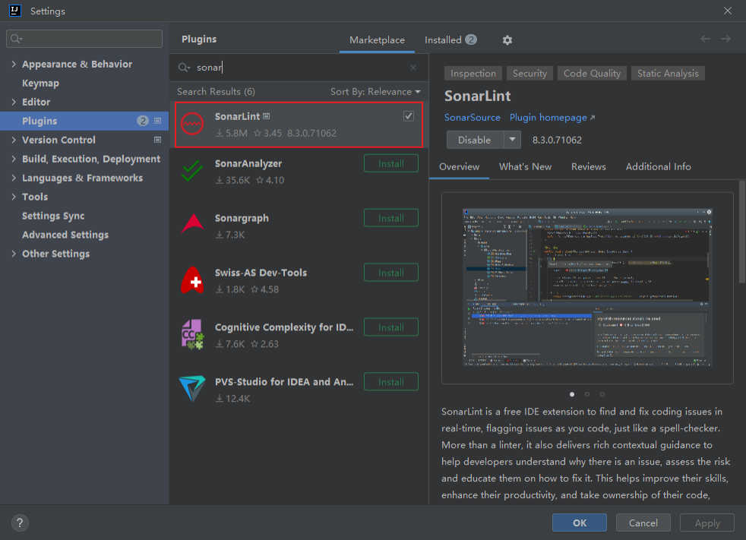The image size is (746, 540).
Task: Filter by the Code Quality tag
Action: pos(592,73)
